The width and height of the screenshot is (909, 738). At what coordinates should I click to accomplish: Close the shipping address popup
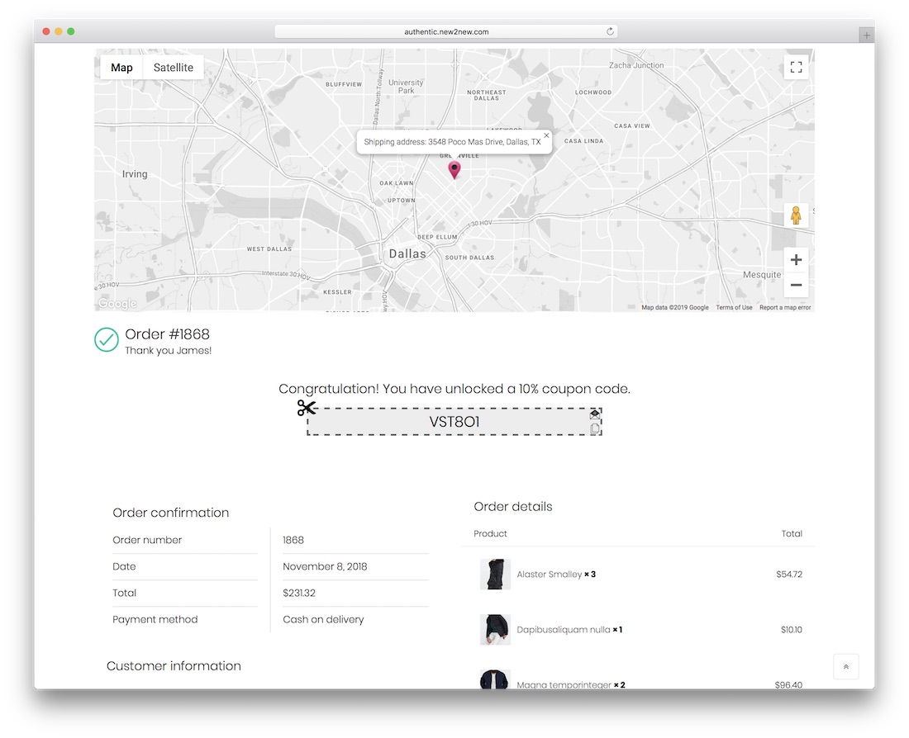[546, 135]
